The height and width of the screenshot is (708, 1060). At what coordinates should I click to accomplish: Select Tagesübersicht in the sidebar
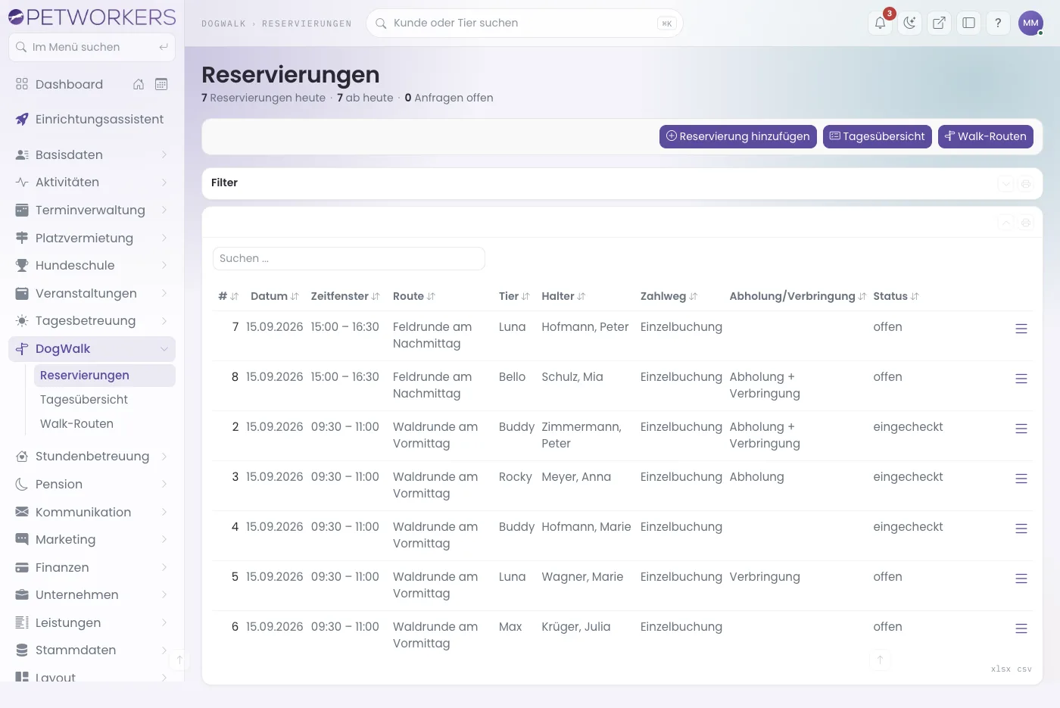click(x=84, y=400)
